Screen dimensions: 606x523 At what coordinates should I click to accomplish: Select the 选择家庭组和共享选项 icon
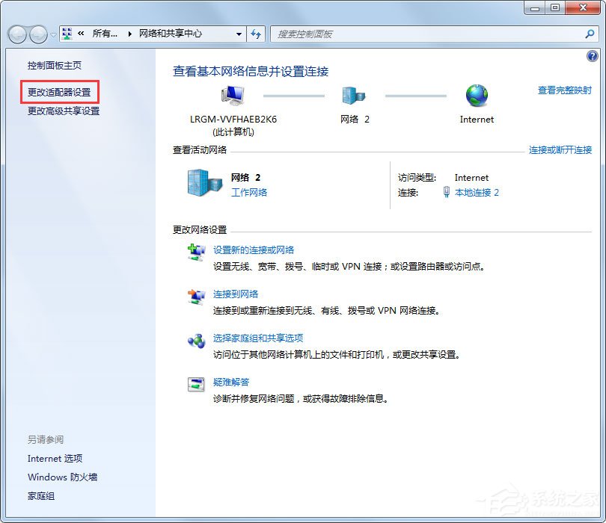click(197, 338)
